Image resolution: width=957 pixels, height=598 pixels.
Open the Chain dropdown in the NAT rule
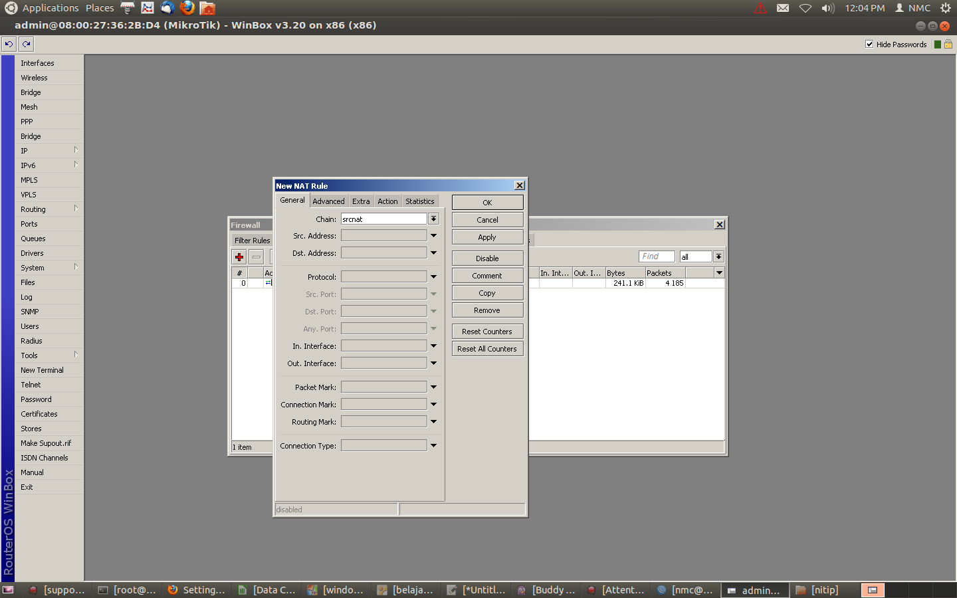433,218
